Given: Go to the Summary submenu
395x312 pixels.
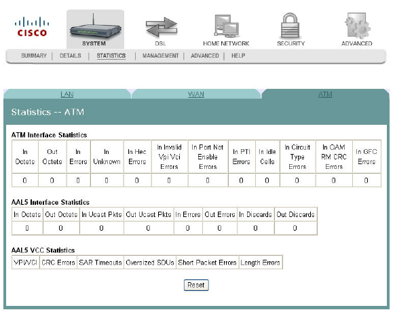Looking at the screenshot, I should click(x=34, y=56).
